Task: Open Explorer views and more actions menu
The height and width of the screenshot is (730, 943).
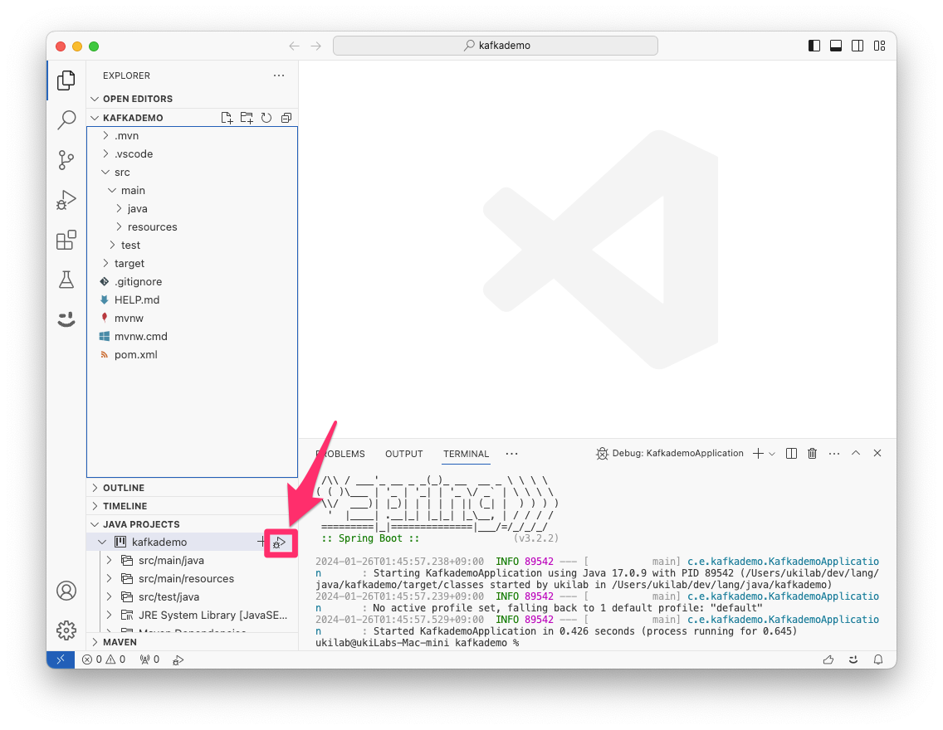Action: pyautogui.click(x=279, y=75)
